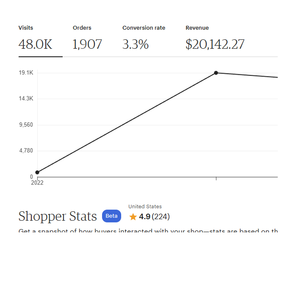The image size is (283, 283).
Task: Switch to the Orders stat tab
Action: click(87, 39)
